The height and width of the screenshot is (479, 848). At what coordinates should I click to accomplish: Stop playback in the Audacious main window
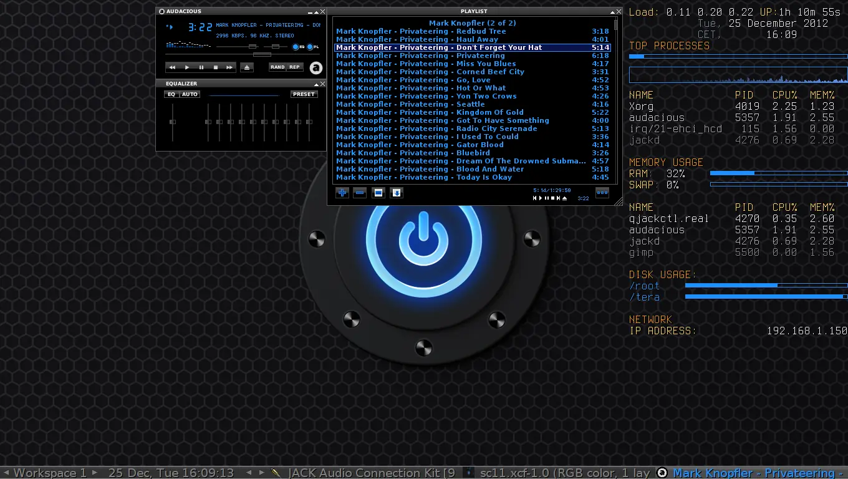[215, 67]
